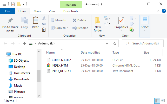Open 3D Objects in navigation pane
167x104 pixels.
click(x=21, y=61)
